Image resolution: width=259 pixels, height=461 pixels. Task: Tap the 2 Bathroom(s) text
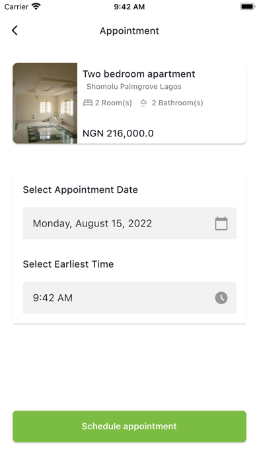pyautogui.click(x=177, y=103)
